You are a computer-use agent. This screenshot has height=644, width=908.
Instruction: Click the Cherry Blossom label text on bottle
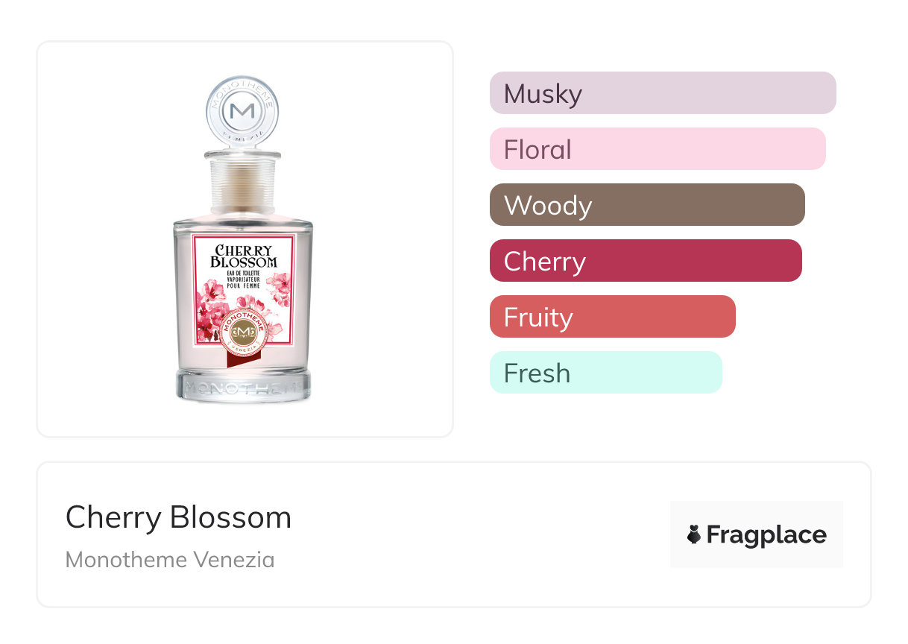pyautogui.click(x=244, y=256)
